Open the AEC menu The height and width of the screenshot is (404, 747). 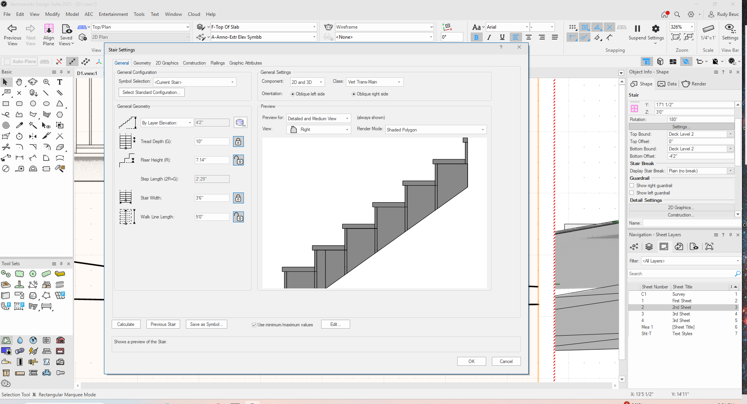coord(89,14)
